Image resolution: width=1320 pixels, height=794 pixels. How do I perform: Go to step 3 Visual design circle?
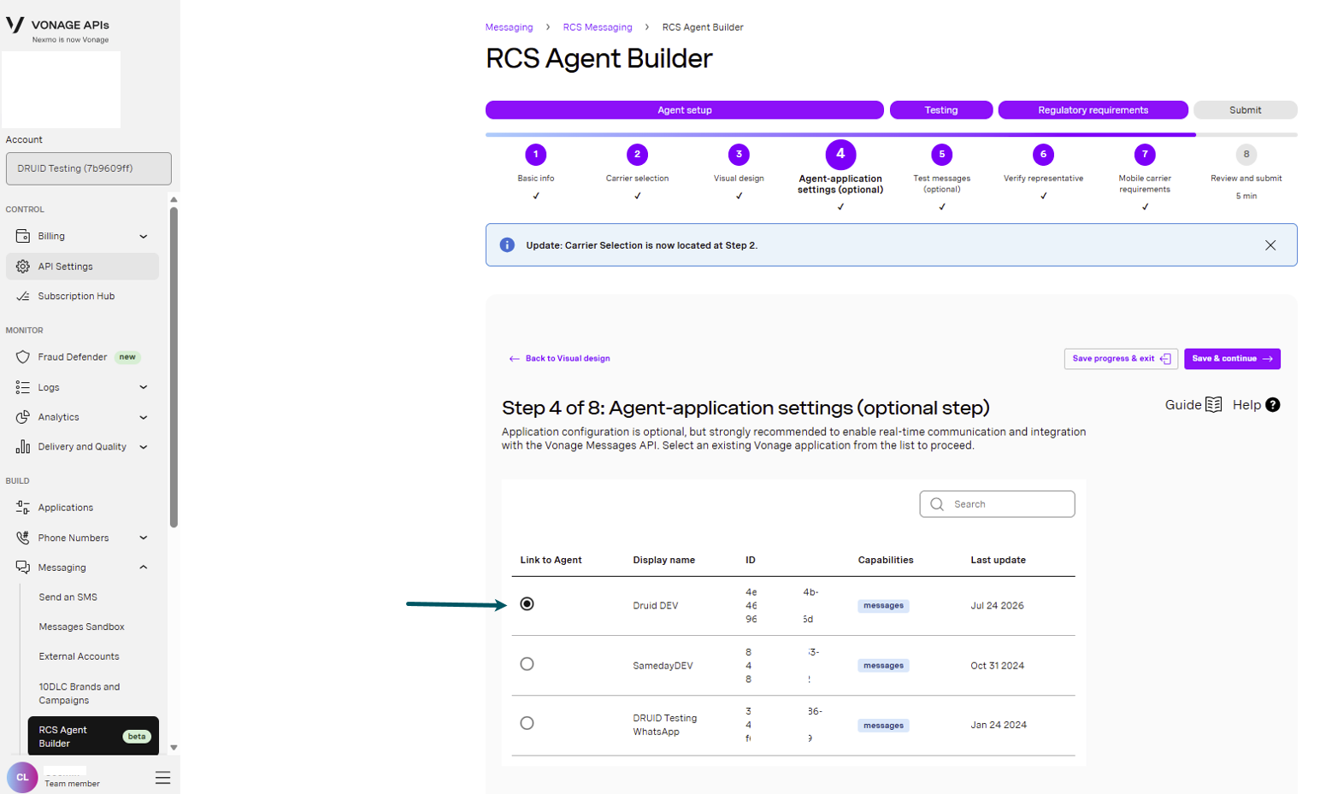[739, 155]
